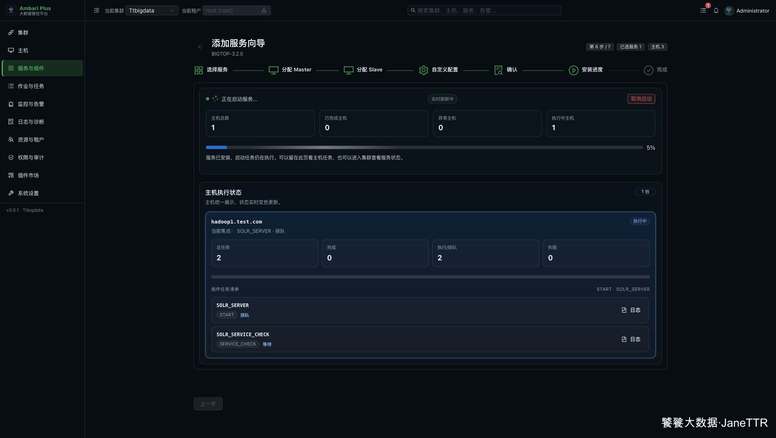Click the 主机 sidebar monitor icon
The height and width of the screenshot is (438, 776).
coord(11,50)
